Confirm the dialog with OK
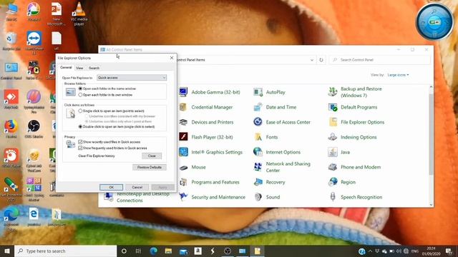 (x=112, y=187)
